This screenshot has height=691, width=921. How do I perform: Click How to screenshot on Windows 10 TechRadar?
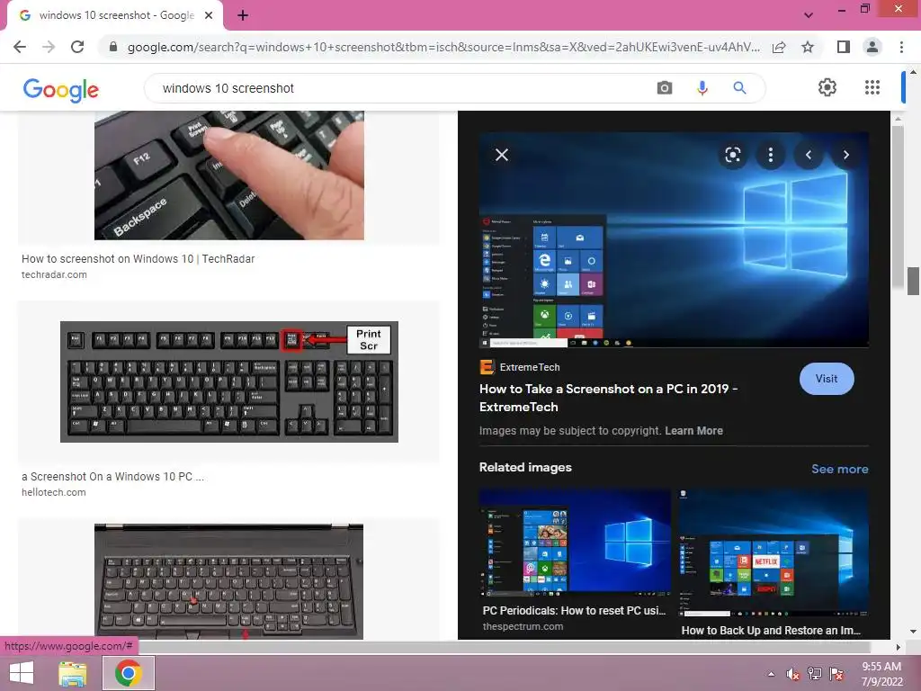[138, 258]
